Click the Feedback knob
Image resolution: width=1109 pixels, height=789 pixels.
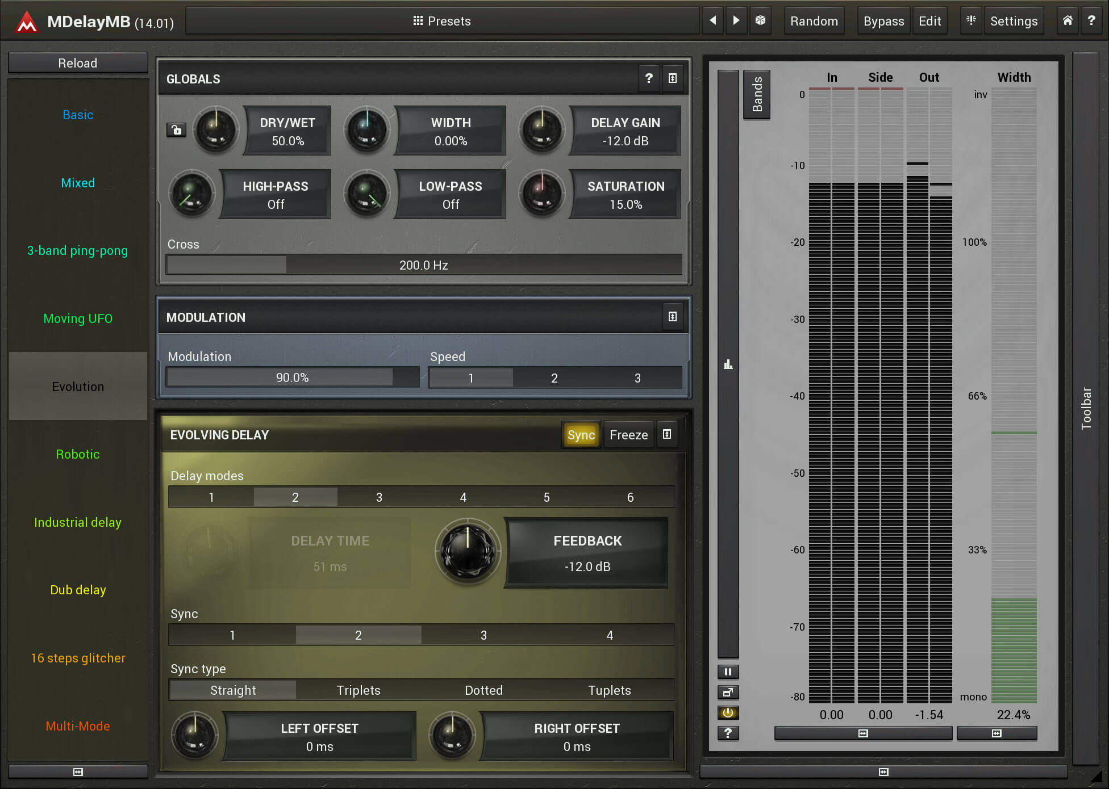468,552
